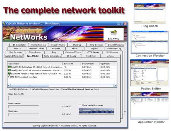The height and width of the screenshot is (131, 171).
Task: Switch to the HTTP Server tab
Action: pos(93,52)
